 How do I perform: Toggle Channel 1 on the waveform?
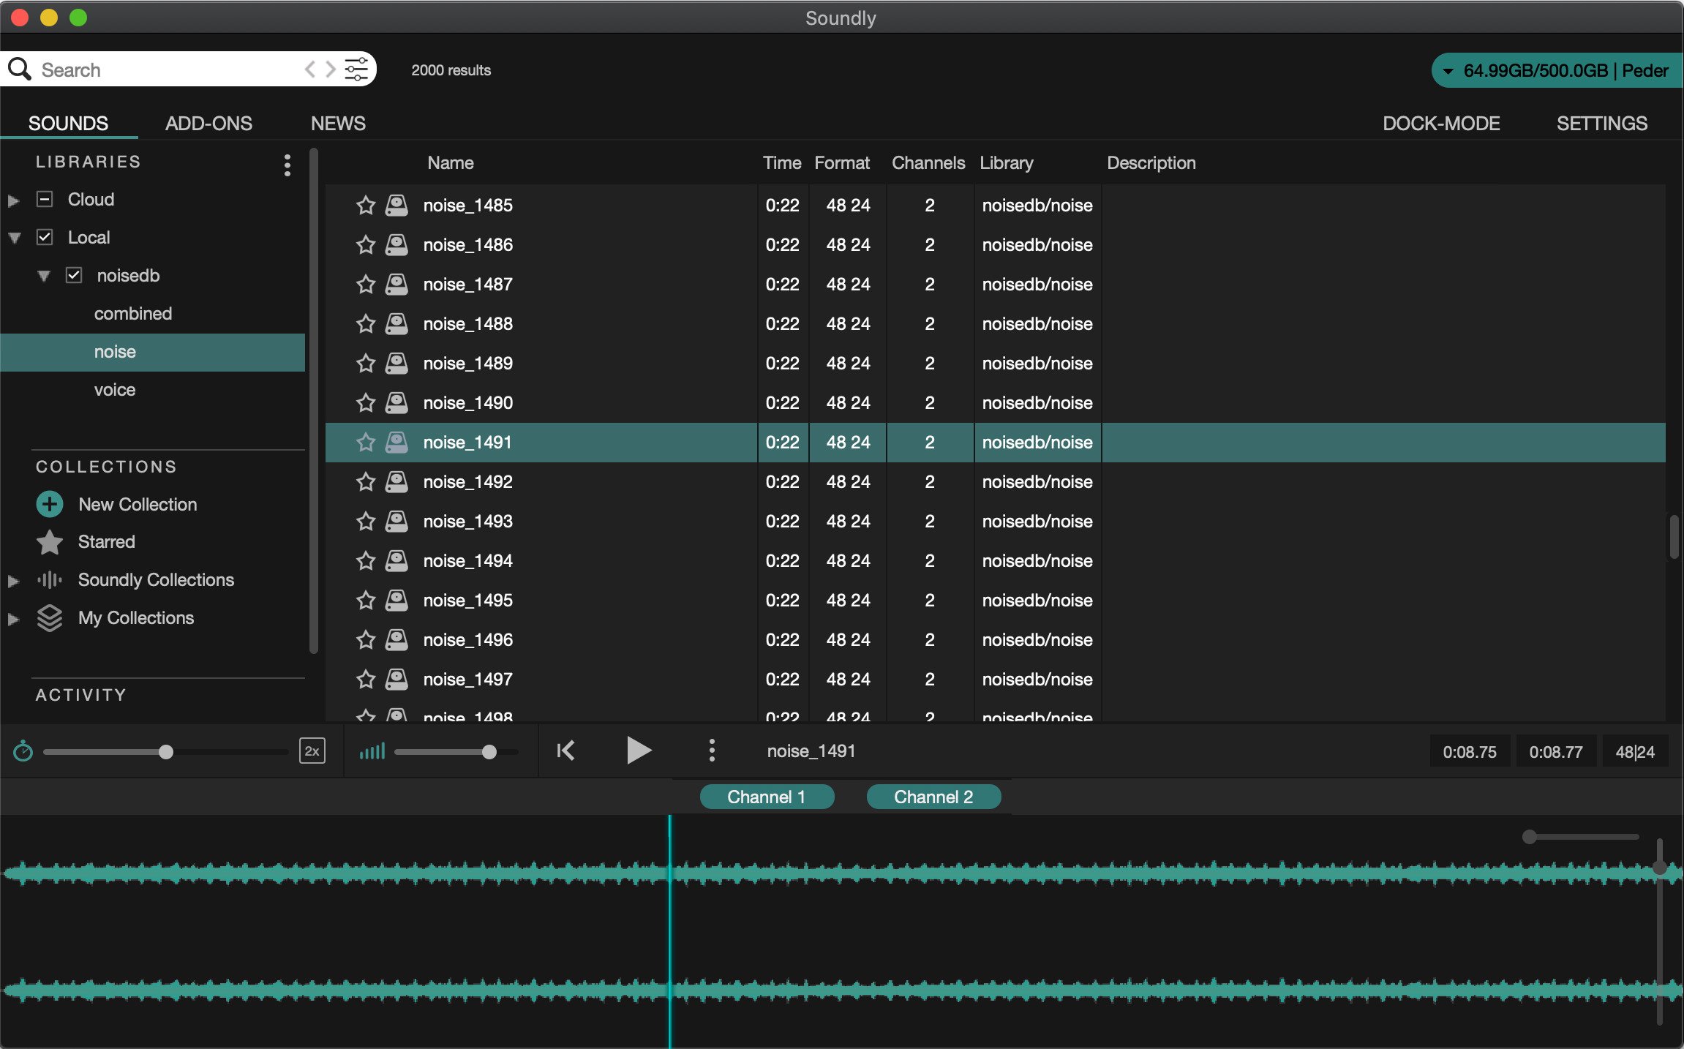click(767, 797)
